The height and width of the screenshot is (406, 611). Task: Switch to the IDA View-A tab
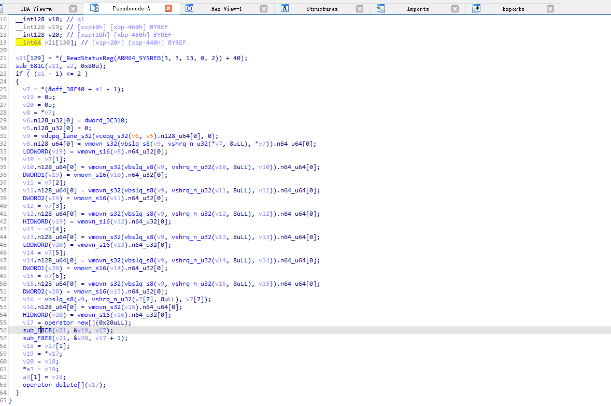[x=36, y=9]
